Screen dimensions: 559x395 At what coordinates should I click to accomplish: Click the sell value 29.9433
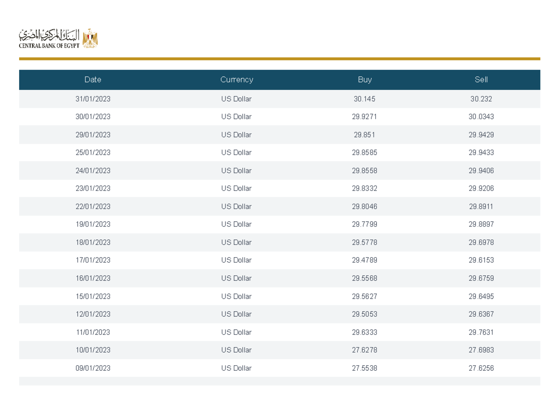tap(481, 153)
